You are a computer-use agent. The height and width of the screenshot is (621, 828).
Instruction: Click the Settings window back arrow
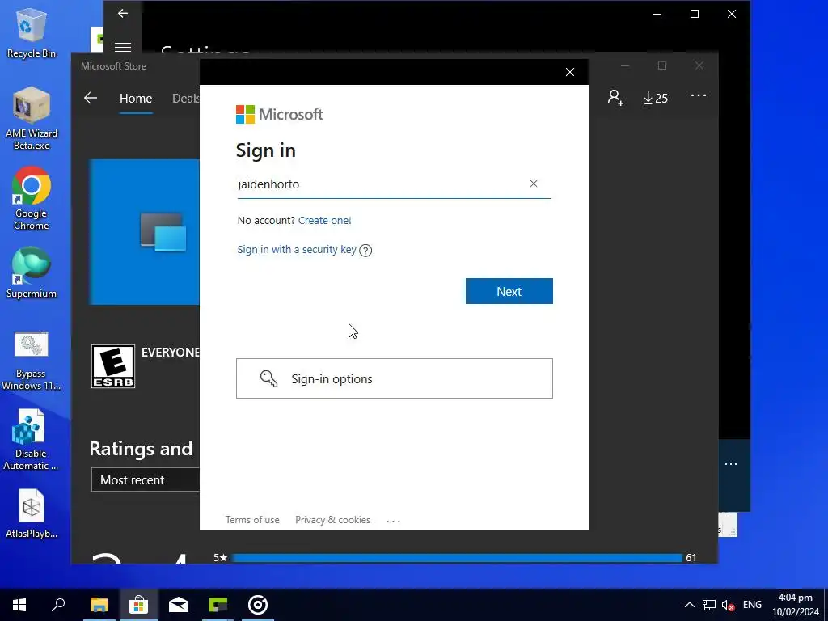click(123, 13)
